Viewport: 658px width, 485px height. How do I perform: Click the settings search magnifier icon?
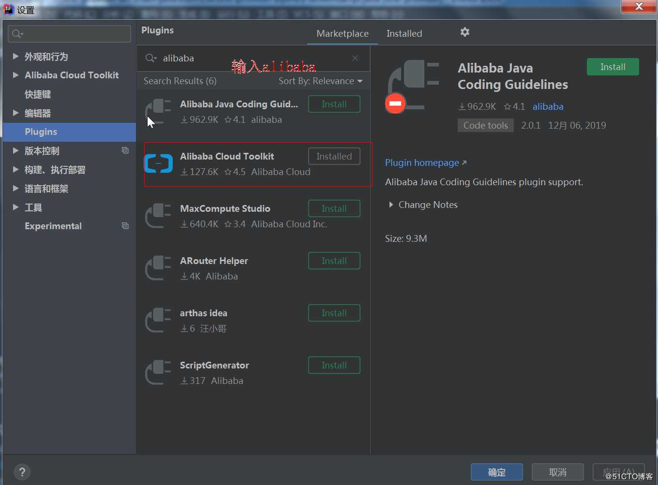(17, 34)
